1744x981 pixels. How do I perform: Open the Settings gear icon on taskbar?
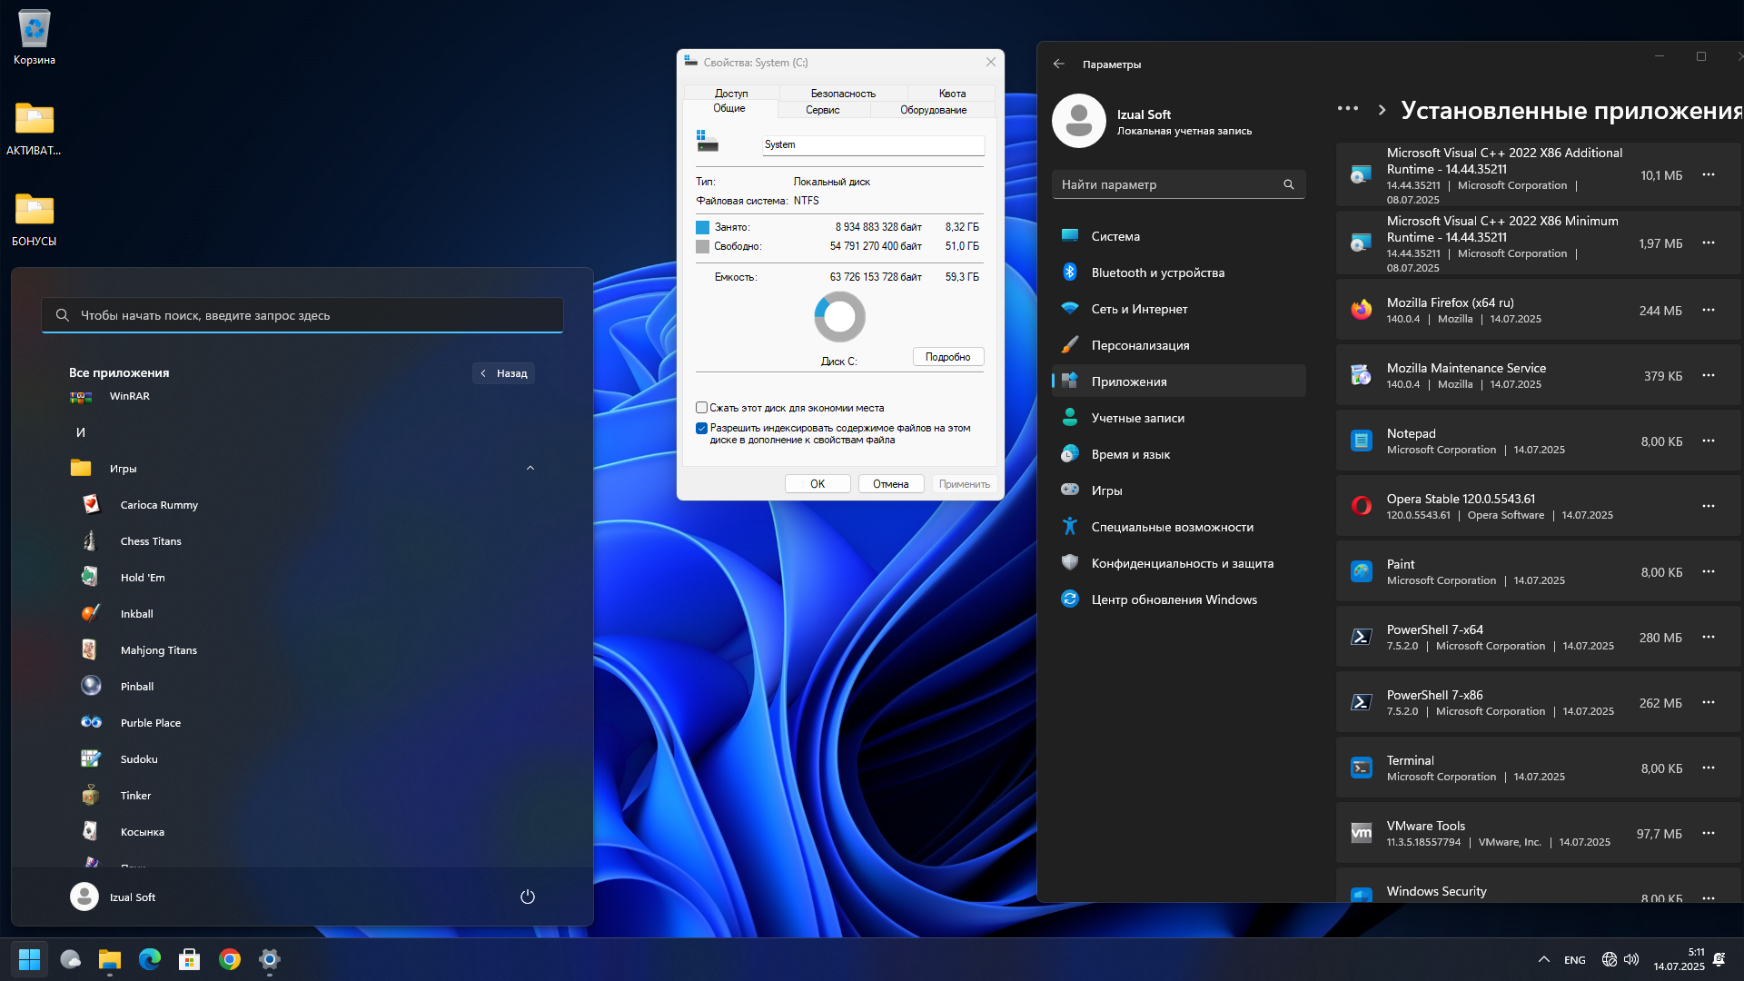(x=270, y=959)
